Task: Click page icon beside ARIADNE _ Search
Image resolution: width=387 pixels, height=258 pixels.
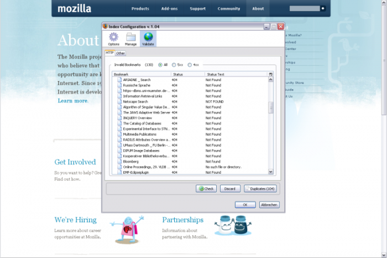Action: coord(120,79)
